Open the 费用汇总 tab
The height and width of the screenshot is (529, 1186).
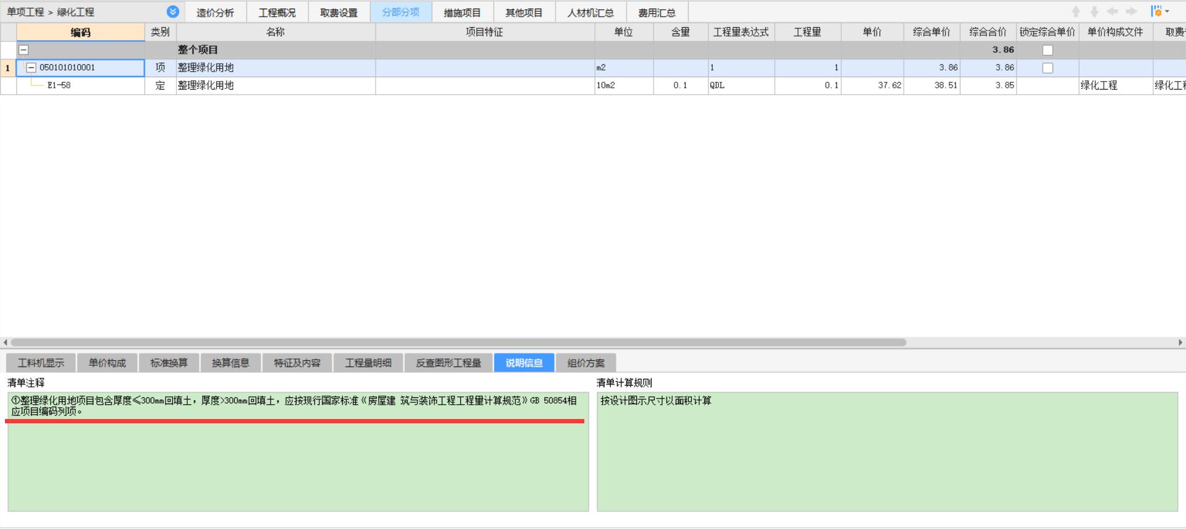tap(657, 12)
